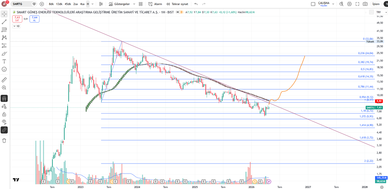Enter fullscreen mode
Image resolution: width=388 pixels, height=189 pixels.
pos(357,4)
